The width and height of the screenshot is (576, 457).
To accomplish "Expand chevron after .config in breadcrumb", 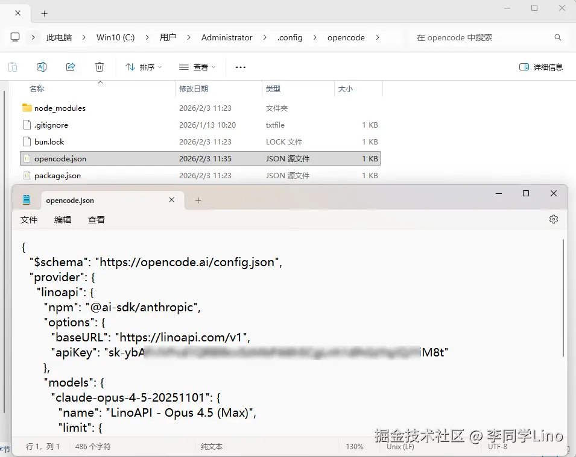I will pyautogui.click(x=314, y=37).
